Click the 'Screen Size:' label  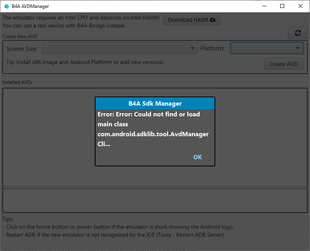(22, 49)
